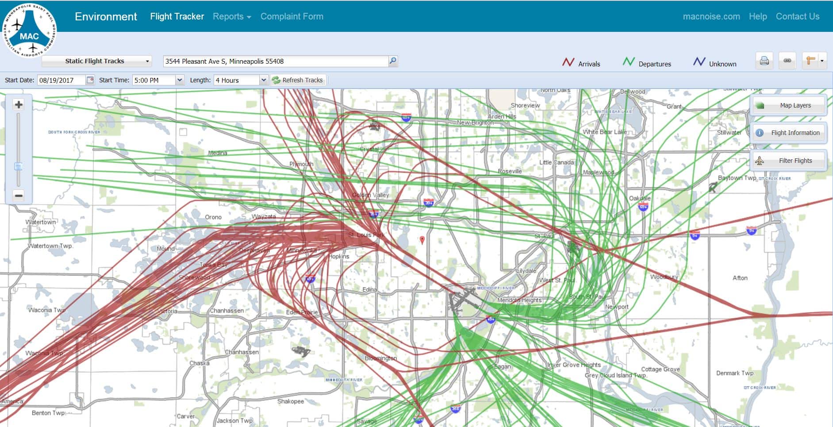Image resolution: width=833 pixels, height=427 pixels.
Task: Click the chain link share icon
Action: 787,61
